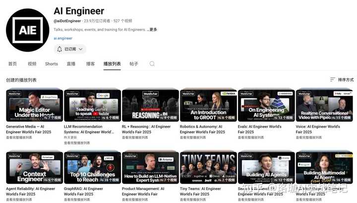This screenshot has width=357, height=203.
Task: Select the 播放列表 tab
Action: [x=112, y=64]
